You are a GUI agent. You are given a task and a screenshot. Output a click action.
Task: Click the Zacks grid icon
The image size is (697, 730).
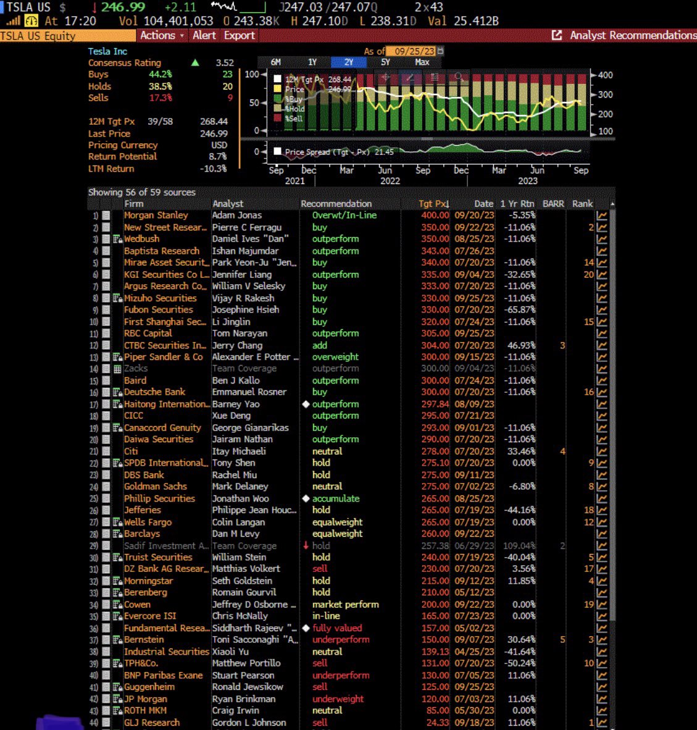pos(117,369)
